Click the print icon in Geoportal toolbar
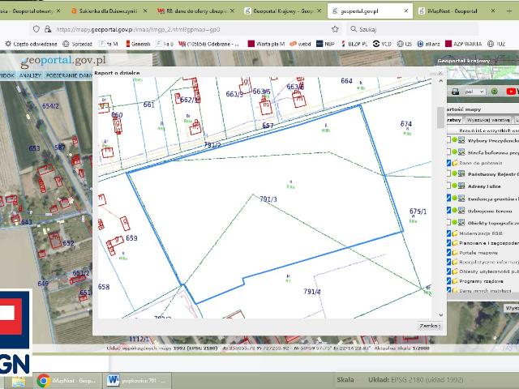The height and width of the screenshot is (389, 519). 456,92
